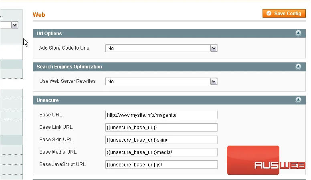Click the Use Web Server Rewrites label
This screenshot has width=311, height=180.
point(67,81)
